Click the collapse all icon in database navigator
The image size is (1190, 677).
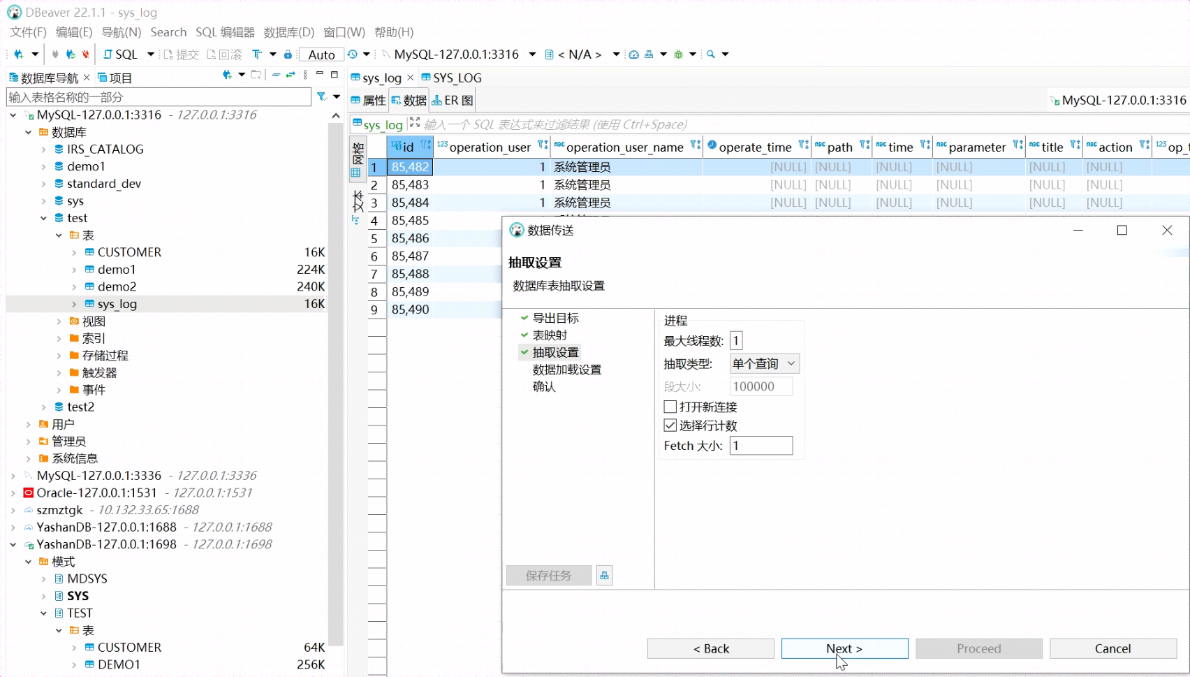tap(277, 75)
